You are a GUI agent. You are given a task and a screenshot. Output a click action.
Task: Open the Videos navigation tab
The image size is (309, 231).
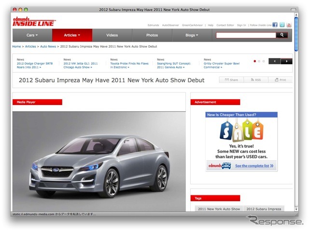[112, 35]
